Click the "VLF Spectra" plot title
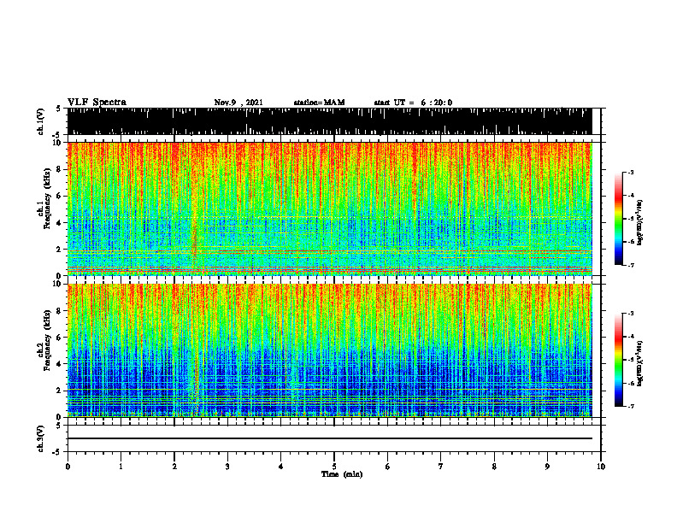Screen dimensions: 677x523 [x=97, y=103]
